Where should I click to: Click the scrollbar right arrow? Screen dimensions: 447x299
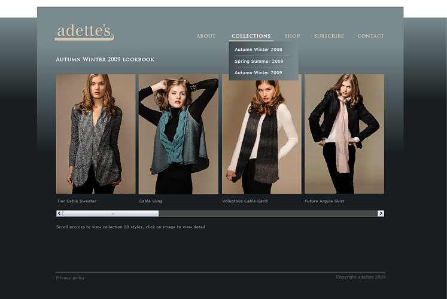[381, 213]
